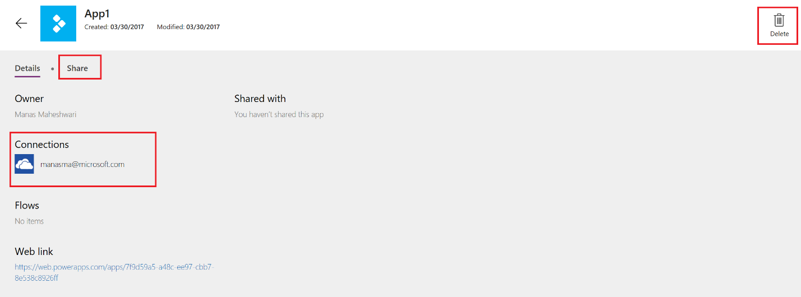Click the OneDrive connection cloud icon
Image resolution: width=801 pixels, height=297 pixels.
(25, 164)
